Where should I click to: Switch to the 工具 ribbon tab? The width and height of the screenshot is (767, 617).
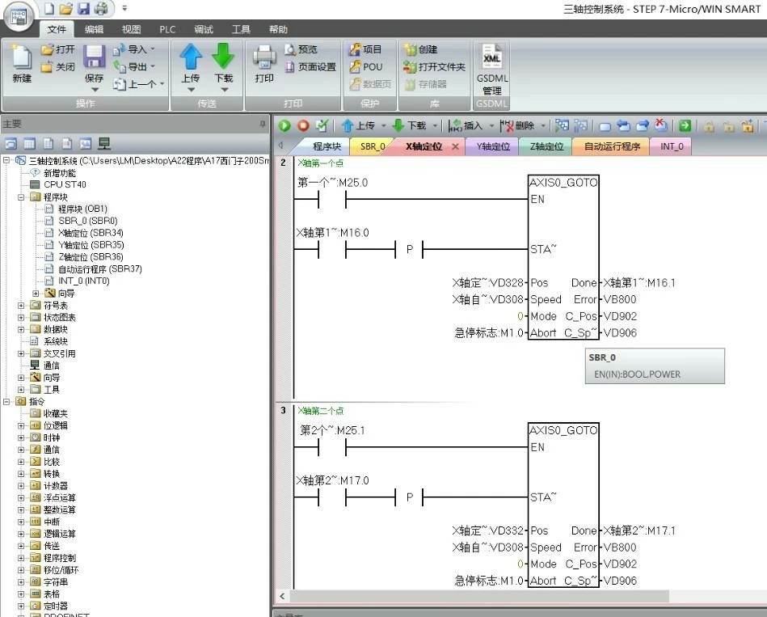pos(240,29)
